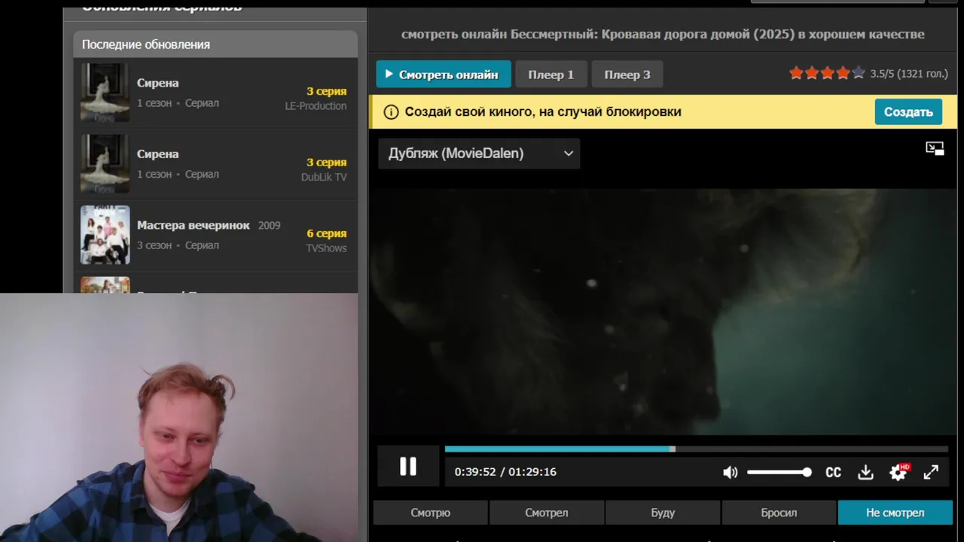
Task: Click the time display 0:39:52 / 01:29:16
Action: (x=505, y=472)
